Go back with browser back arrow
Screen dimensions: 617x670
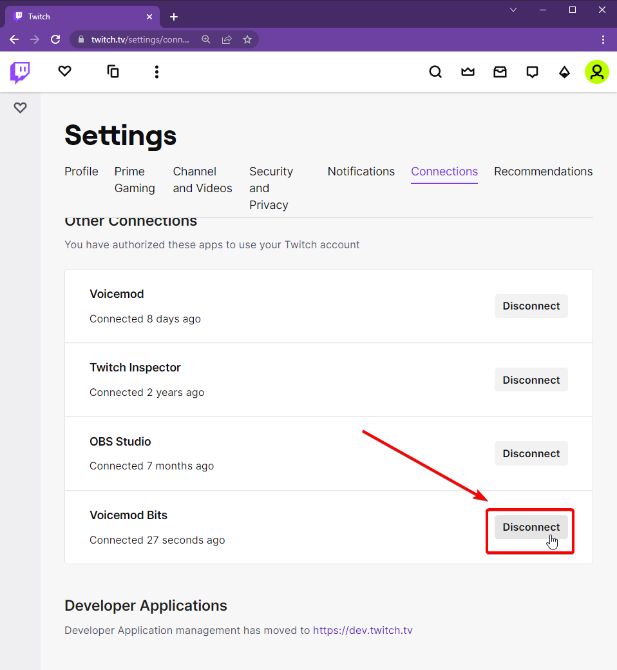click(x=14, y=39)
